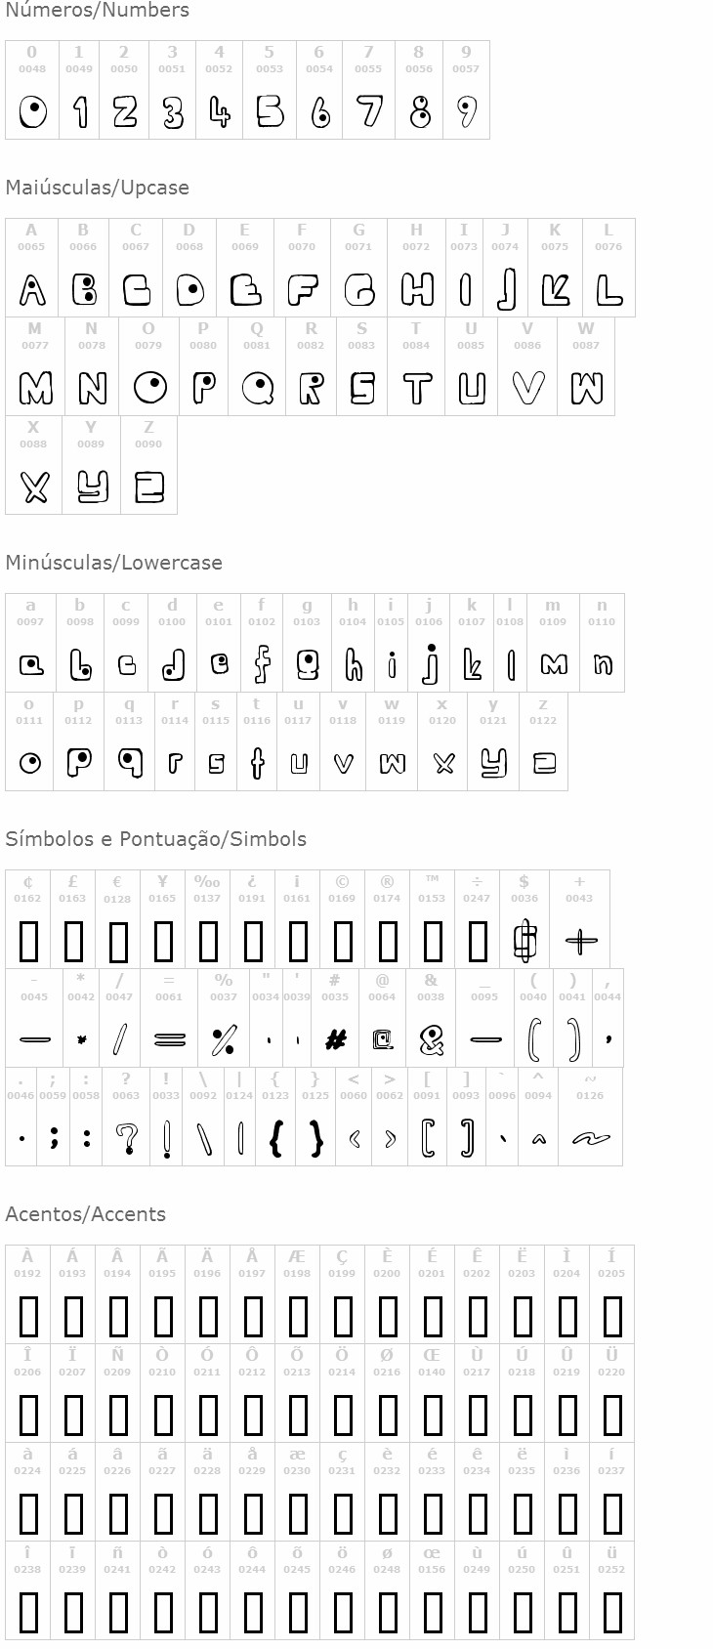This screenshot has width=713, height=1649.
Task: Select the digit 8 glyph preview
Action: click(420, 112)
